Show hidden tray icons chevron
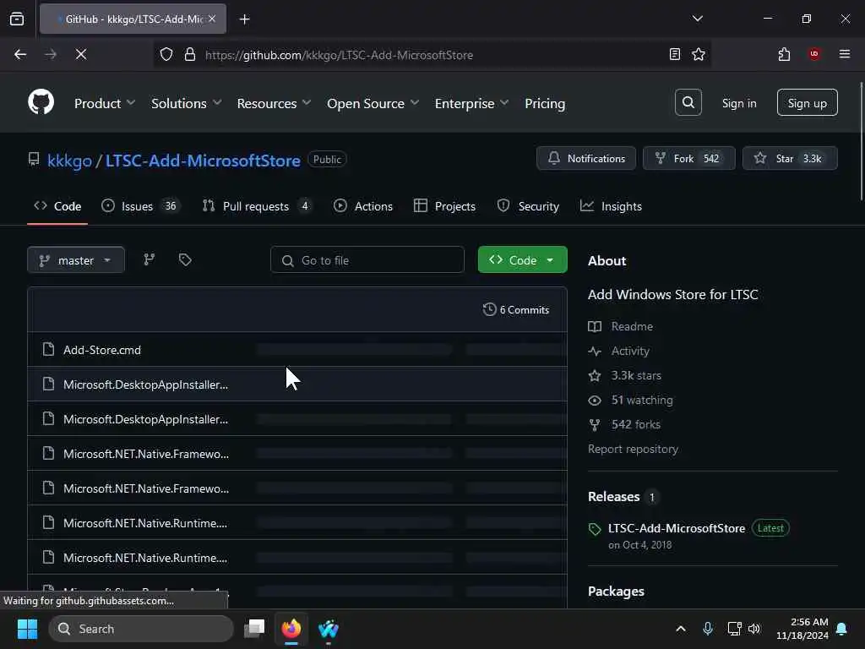865x649 pixels. [x=681, y=629]
